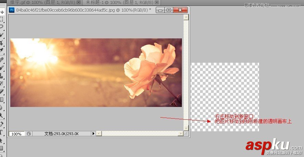Click the transparent checkerboard canvas
This screenshot has height=157, width=304.
pos(225,97)
